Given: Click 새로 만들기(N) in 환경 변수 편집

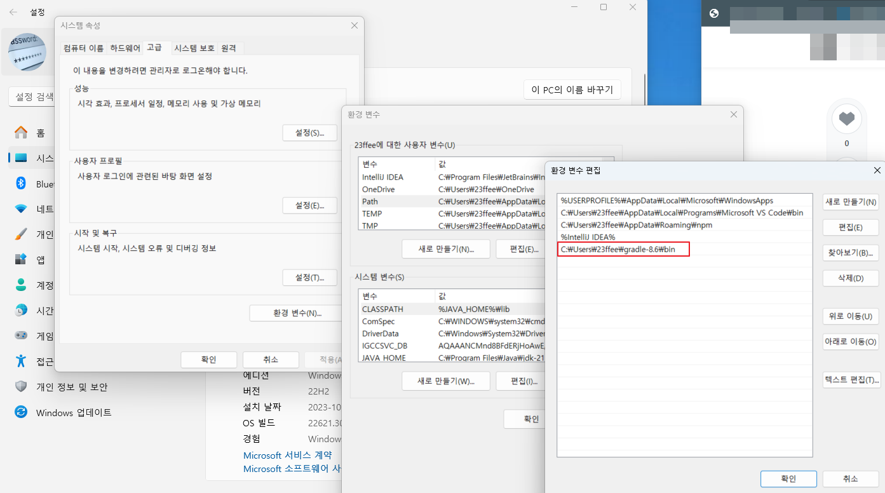Looking at the screenshot, I should click(x=851, y=202).
